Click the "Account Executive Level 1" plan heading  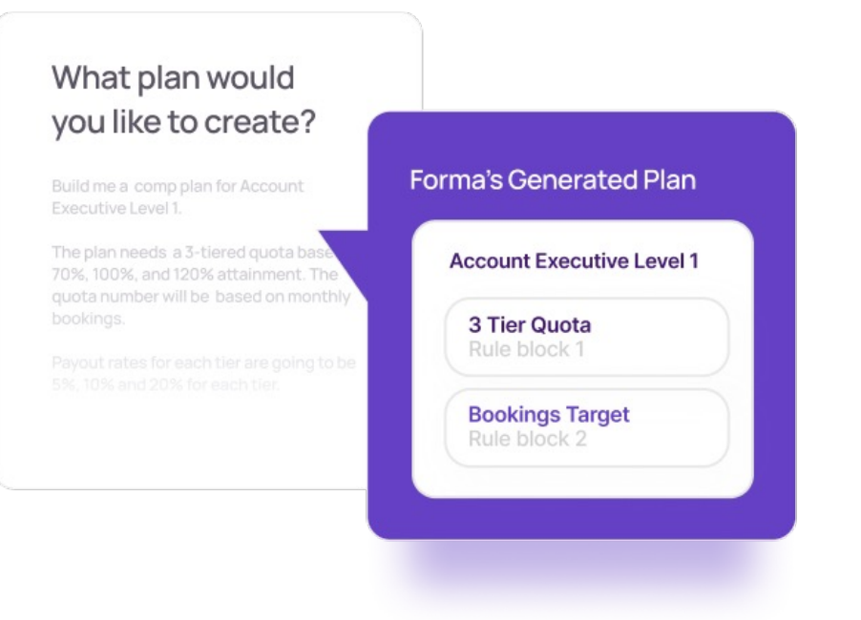[574, 260]
